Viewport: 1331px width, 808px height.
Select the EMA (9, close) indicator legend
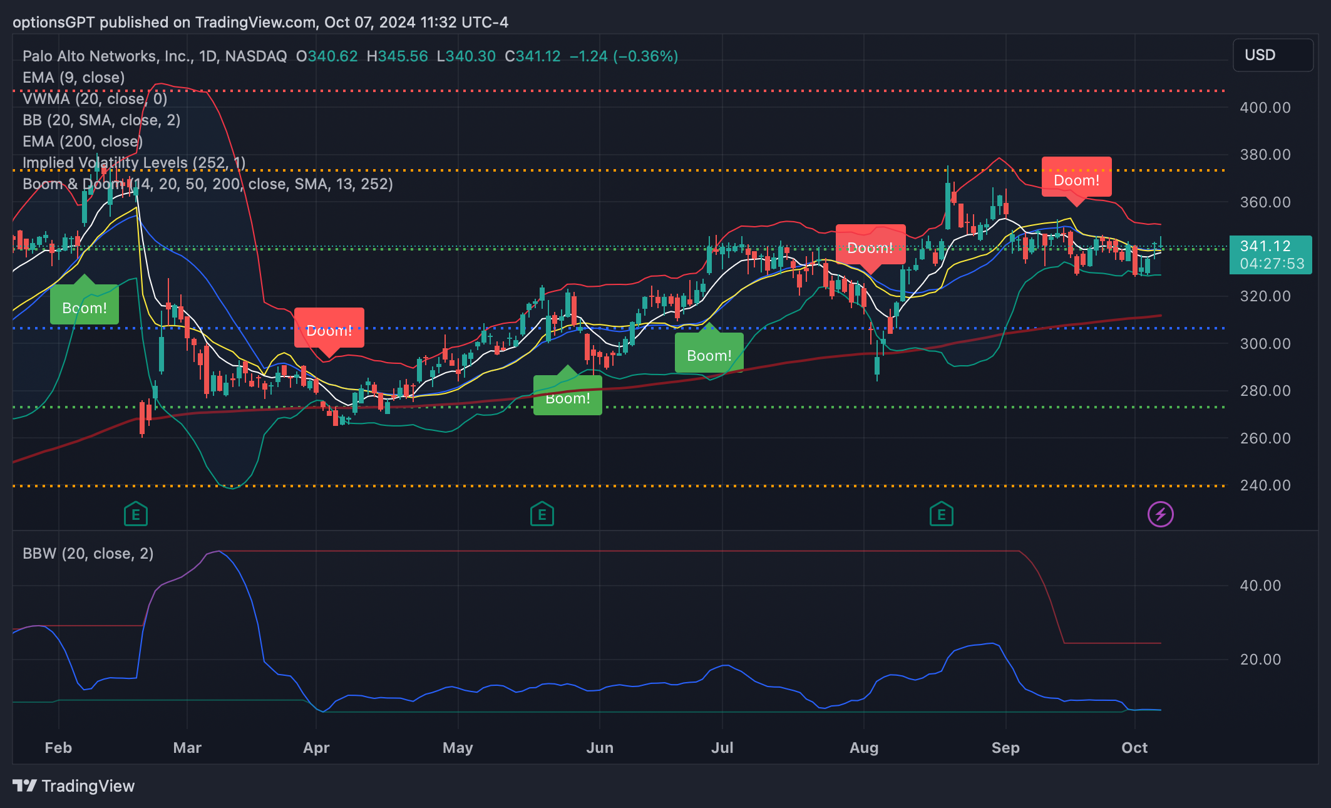[x=74, y=78]
